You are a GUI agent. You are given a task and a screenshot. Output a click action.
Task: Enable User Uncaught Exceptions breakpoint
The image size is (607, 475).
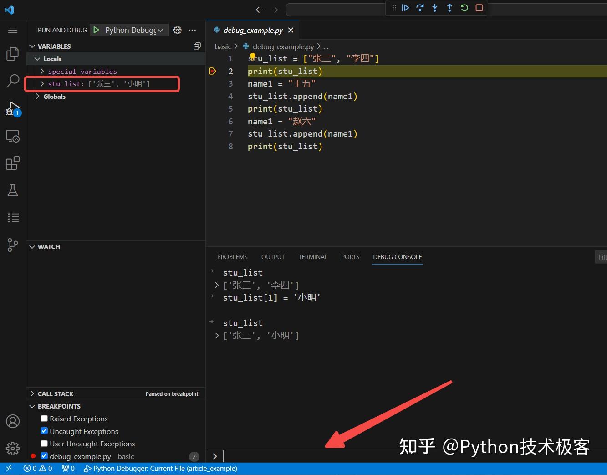44,443
